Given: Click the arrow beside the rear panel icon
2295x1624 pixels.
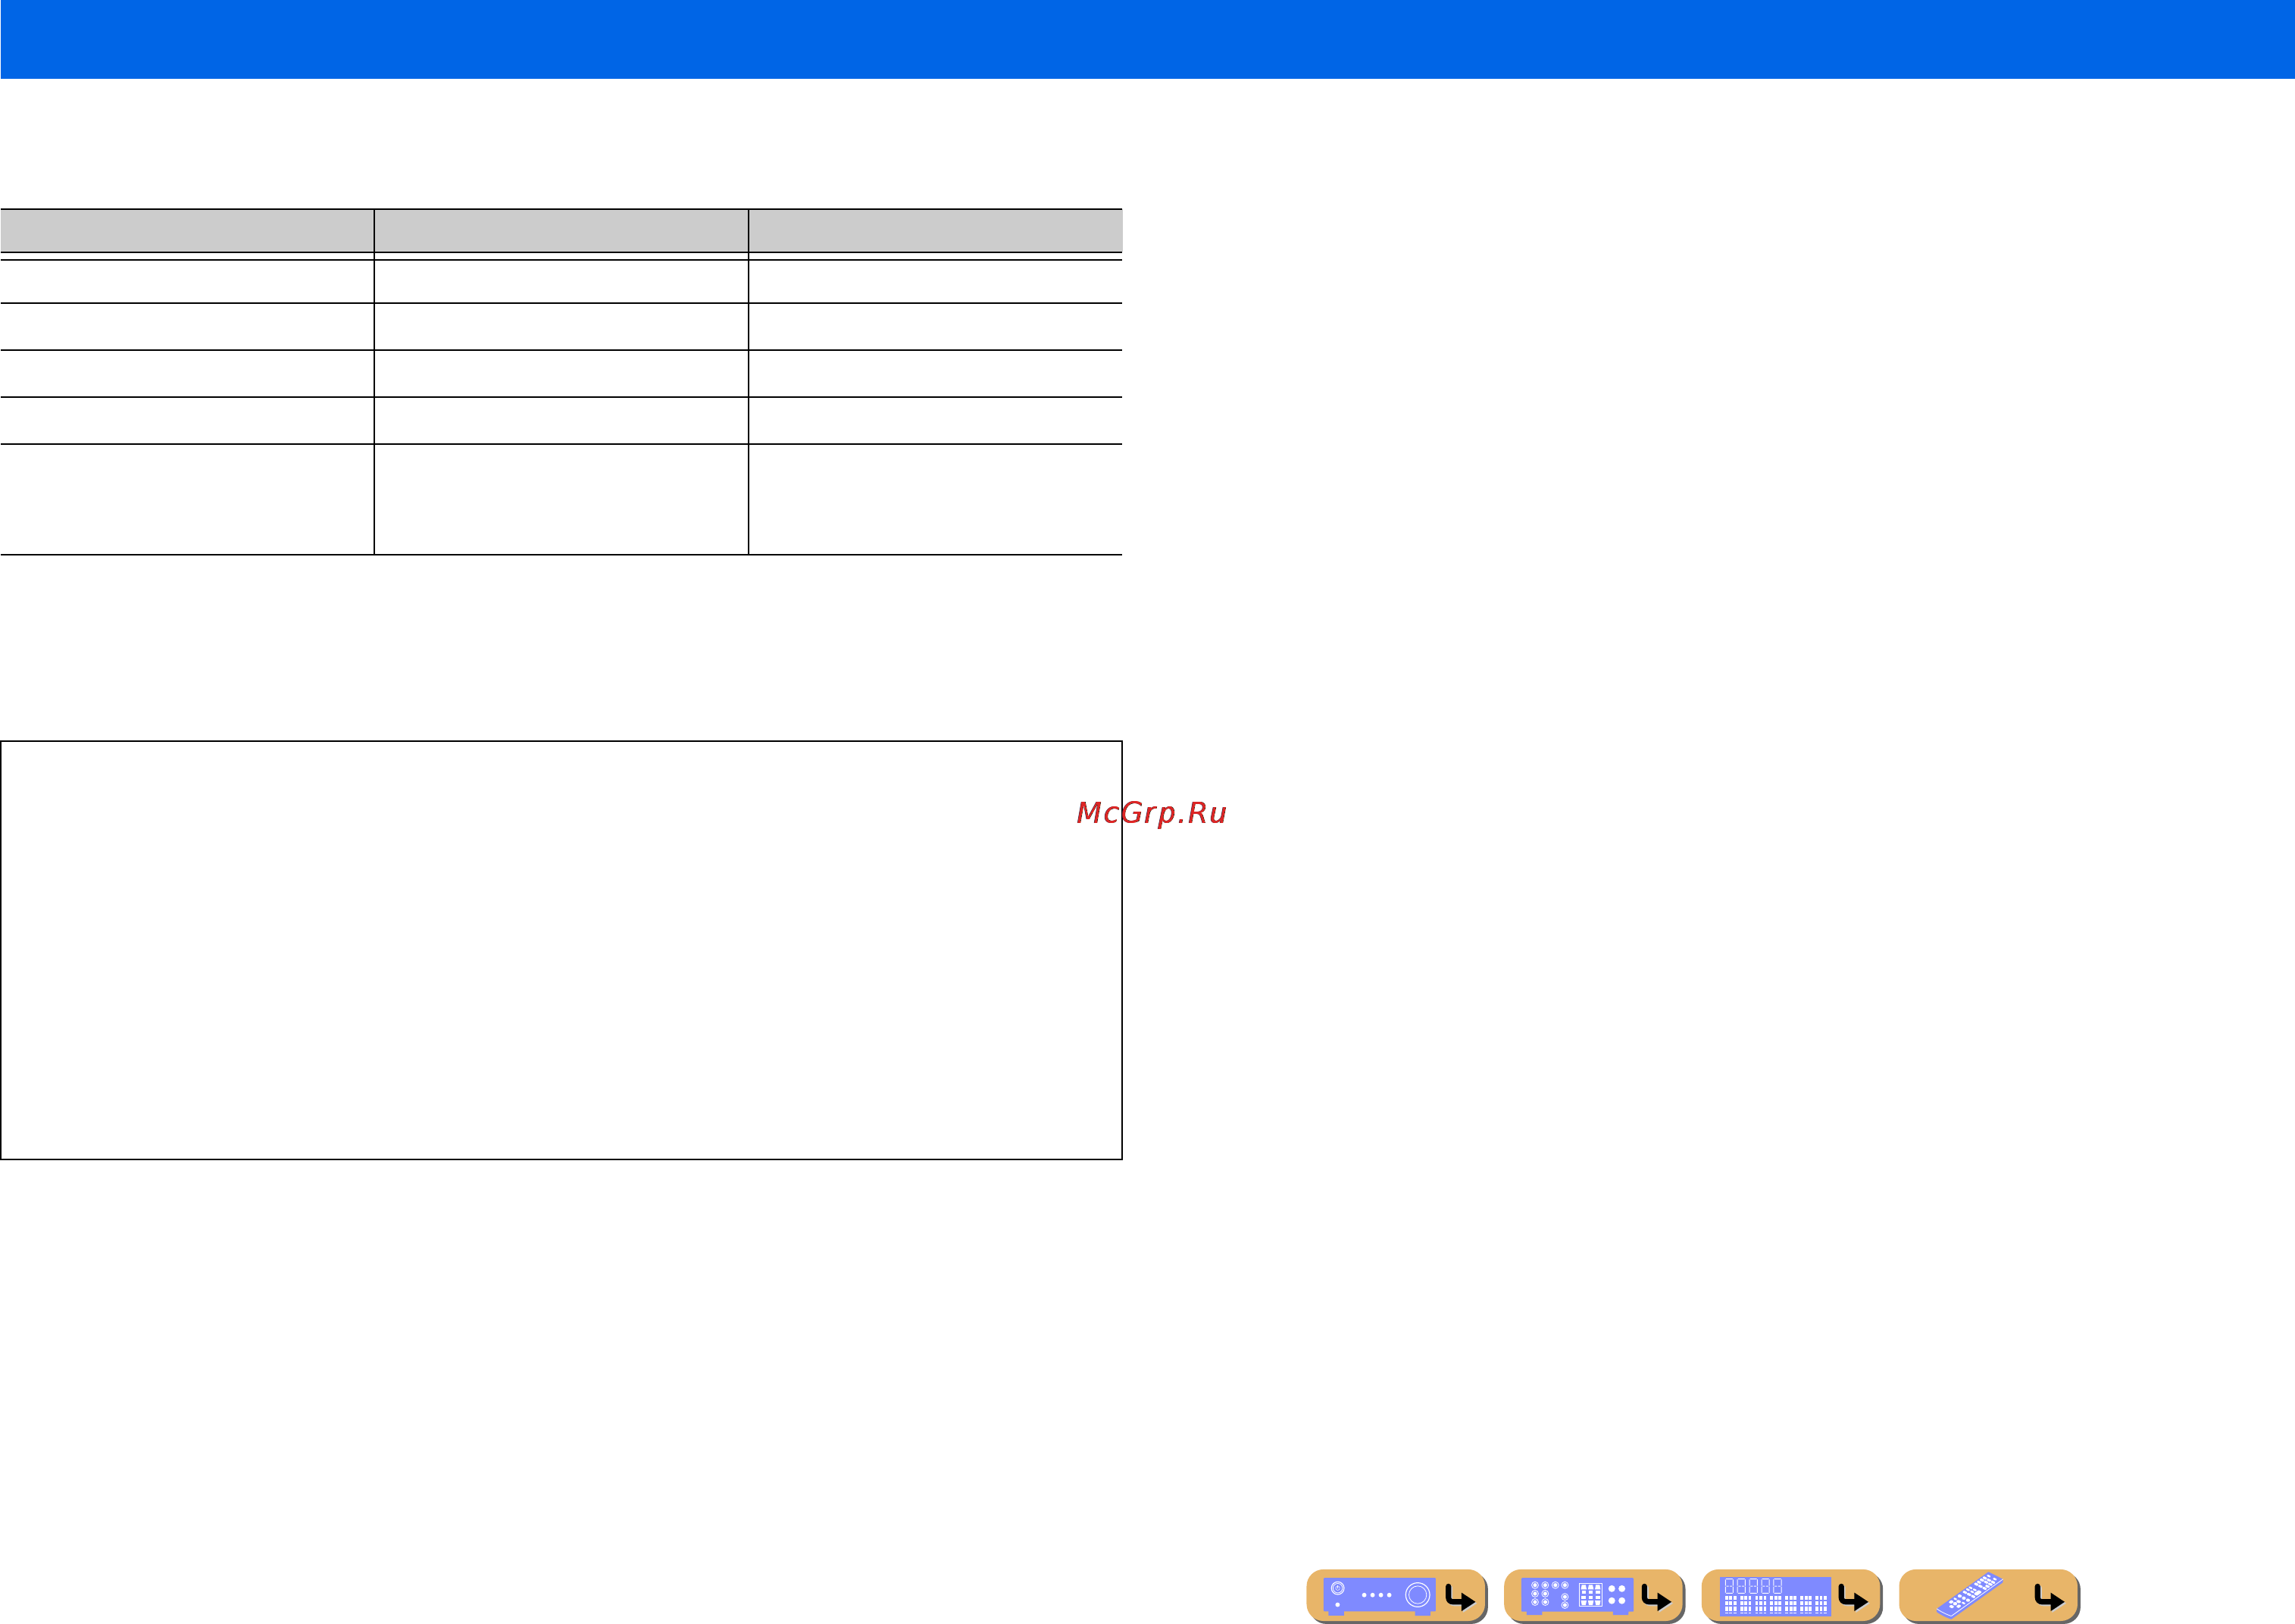Looking at the screenshot, I should (1656, 1598).
